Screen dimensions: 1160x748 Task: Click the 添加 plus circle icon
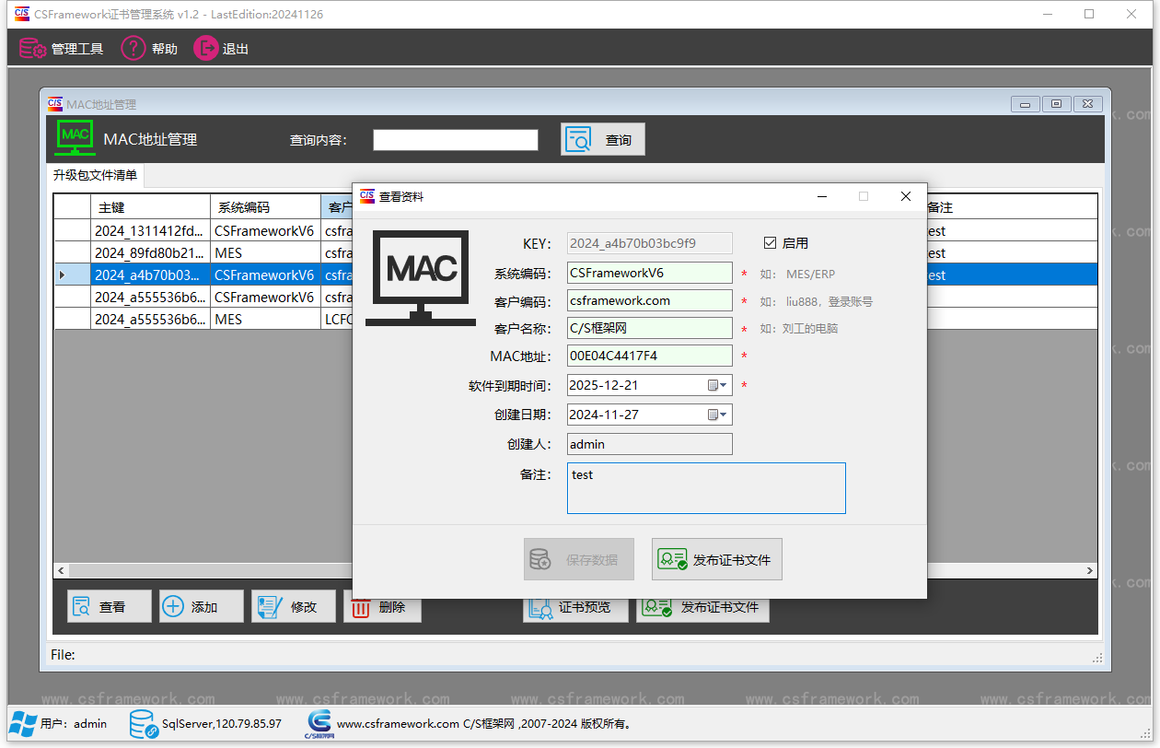pos(173,606)
